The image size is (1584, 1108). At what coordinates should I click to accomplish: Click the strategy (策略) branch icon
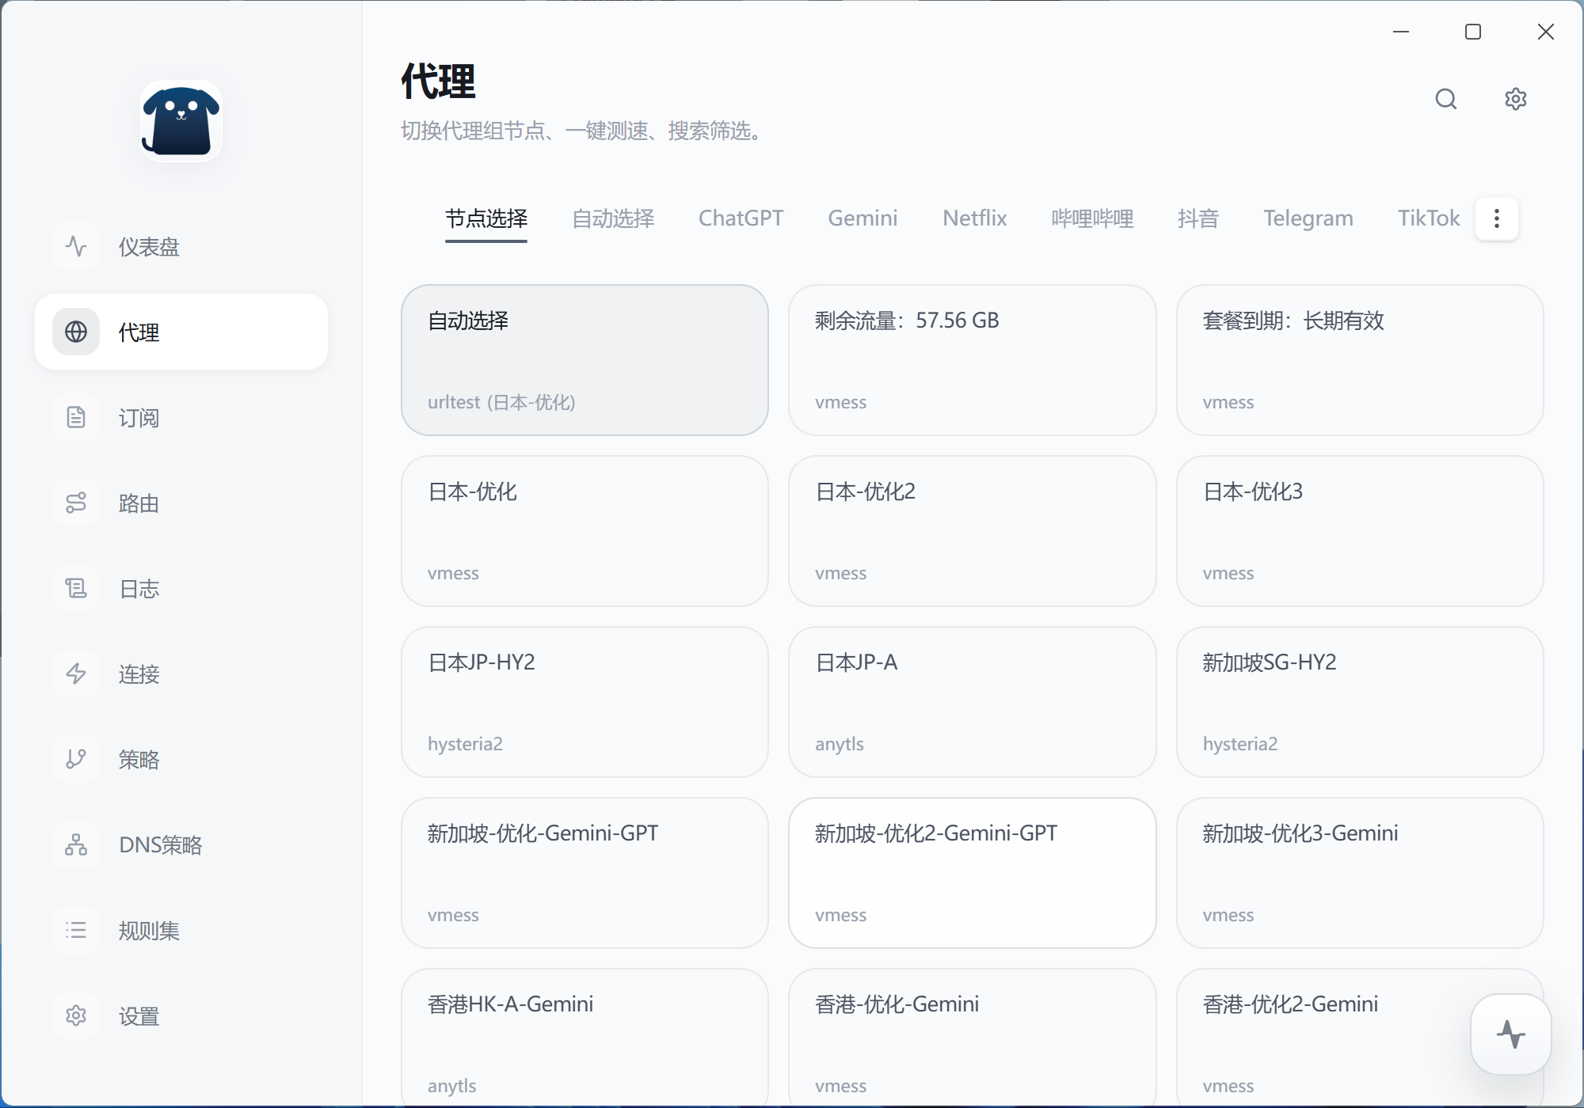point(76,759)
